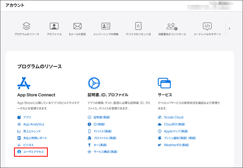Image resolution: width=243 pixels, height=168 pixels.
Task: Open the 売上とトレンド link
Action: [x=32, y=131]
